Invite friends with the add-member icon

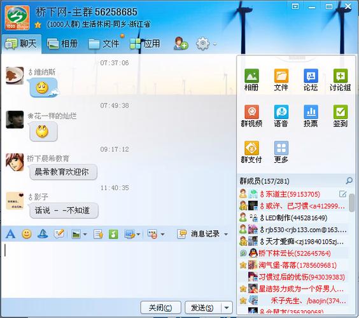tap(181, 43)
